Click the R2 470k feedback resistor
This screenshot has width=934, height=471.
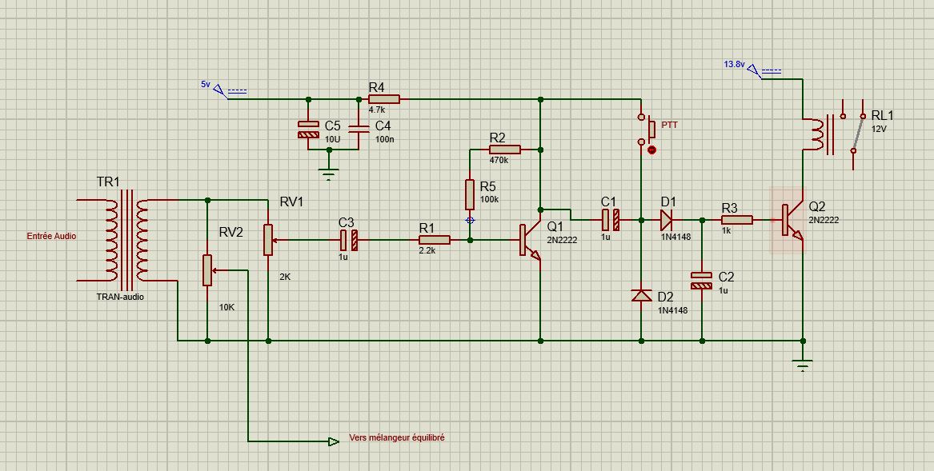(x=505, y=150)
